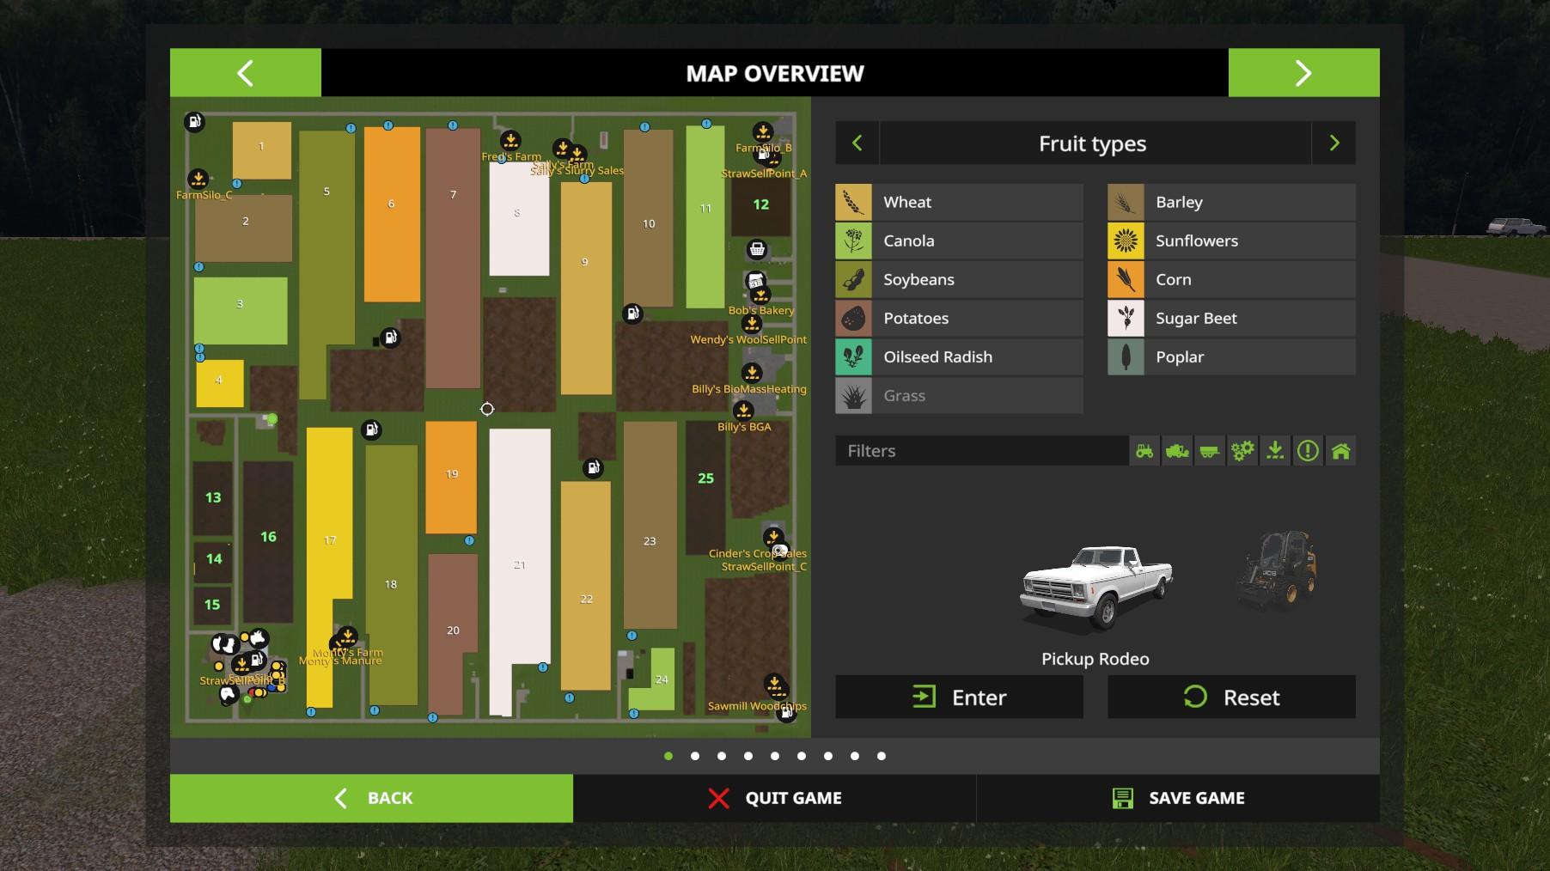Toggle the house buildings filter
This screenshot has height=871, width=1550.
point(1340,451)
